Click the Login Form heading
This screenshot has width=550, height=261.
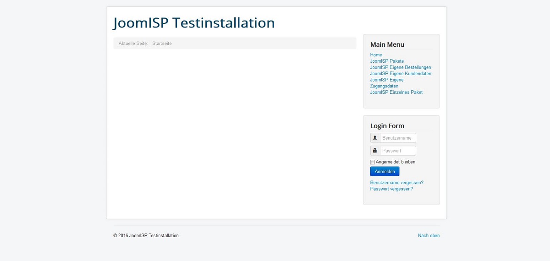pyautogui.click(x=387, y=126)
